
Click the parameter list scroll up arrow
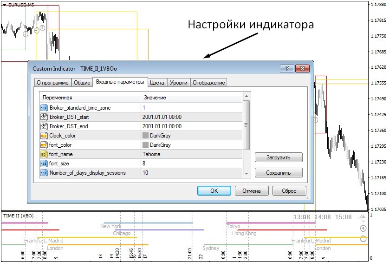click(246, 96)
